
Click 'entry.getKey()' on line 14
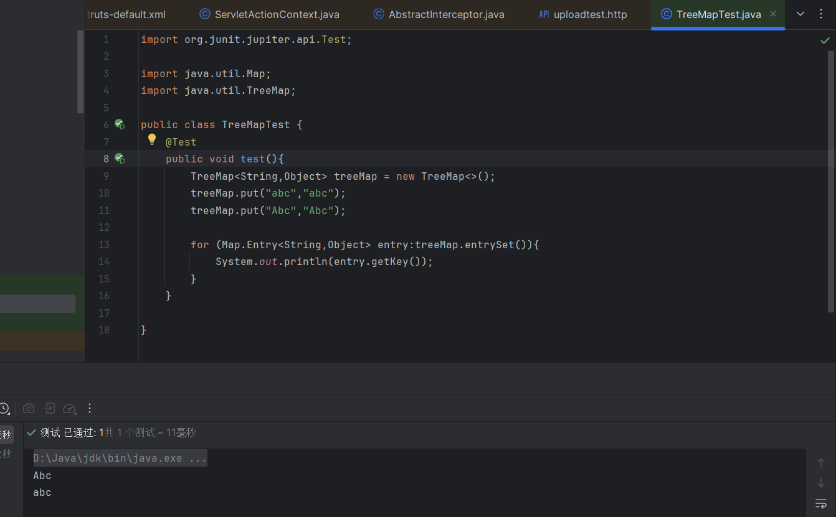point(378,261)
